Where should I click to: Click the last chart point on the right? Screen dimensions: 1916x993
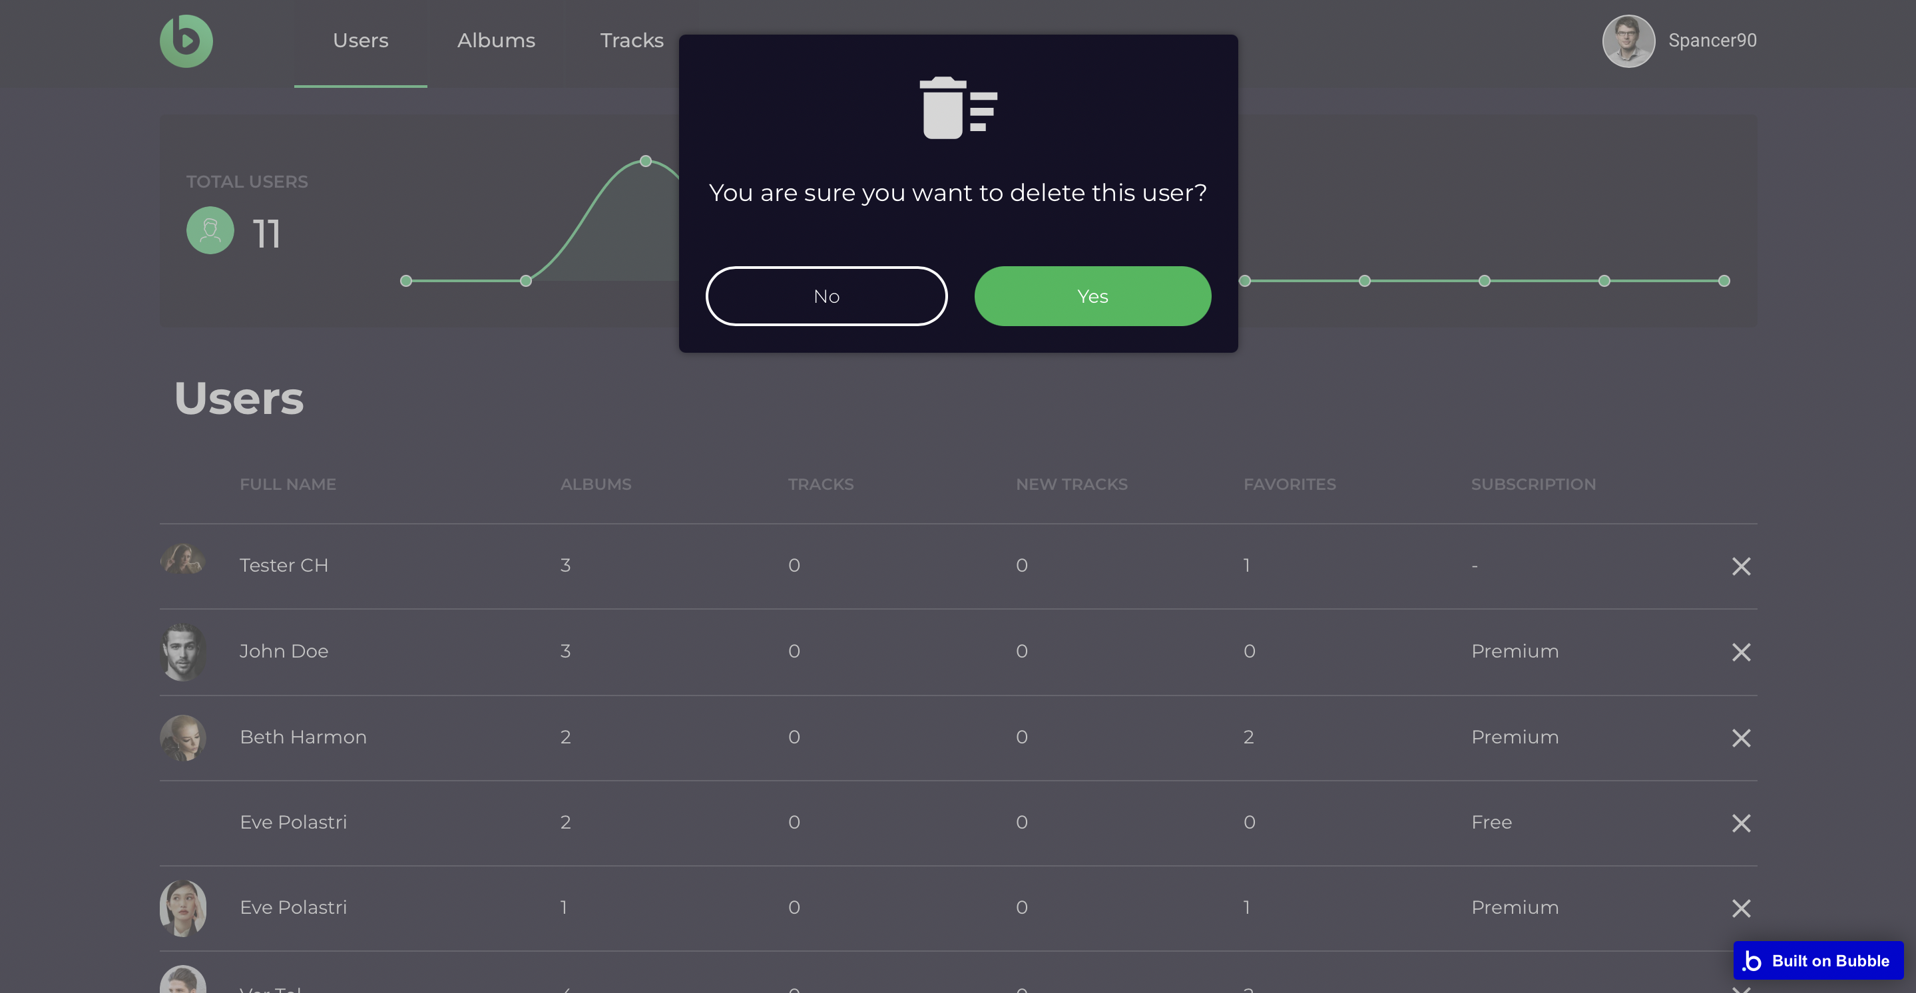(x=1724, y=281)
